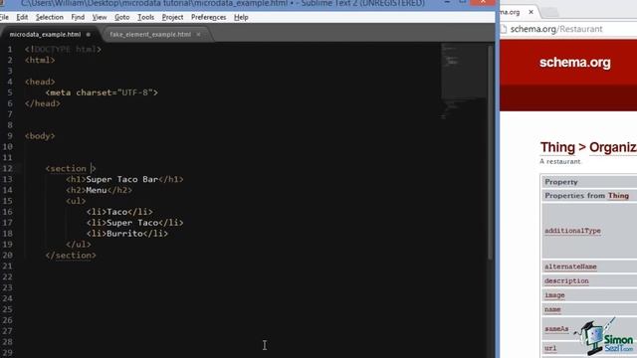Open the Find menu
This screenshot has height=358, width=637.
[x=78, y=17]
